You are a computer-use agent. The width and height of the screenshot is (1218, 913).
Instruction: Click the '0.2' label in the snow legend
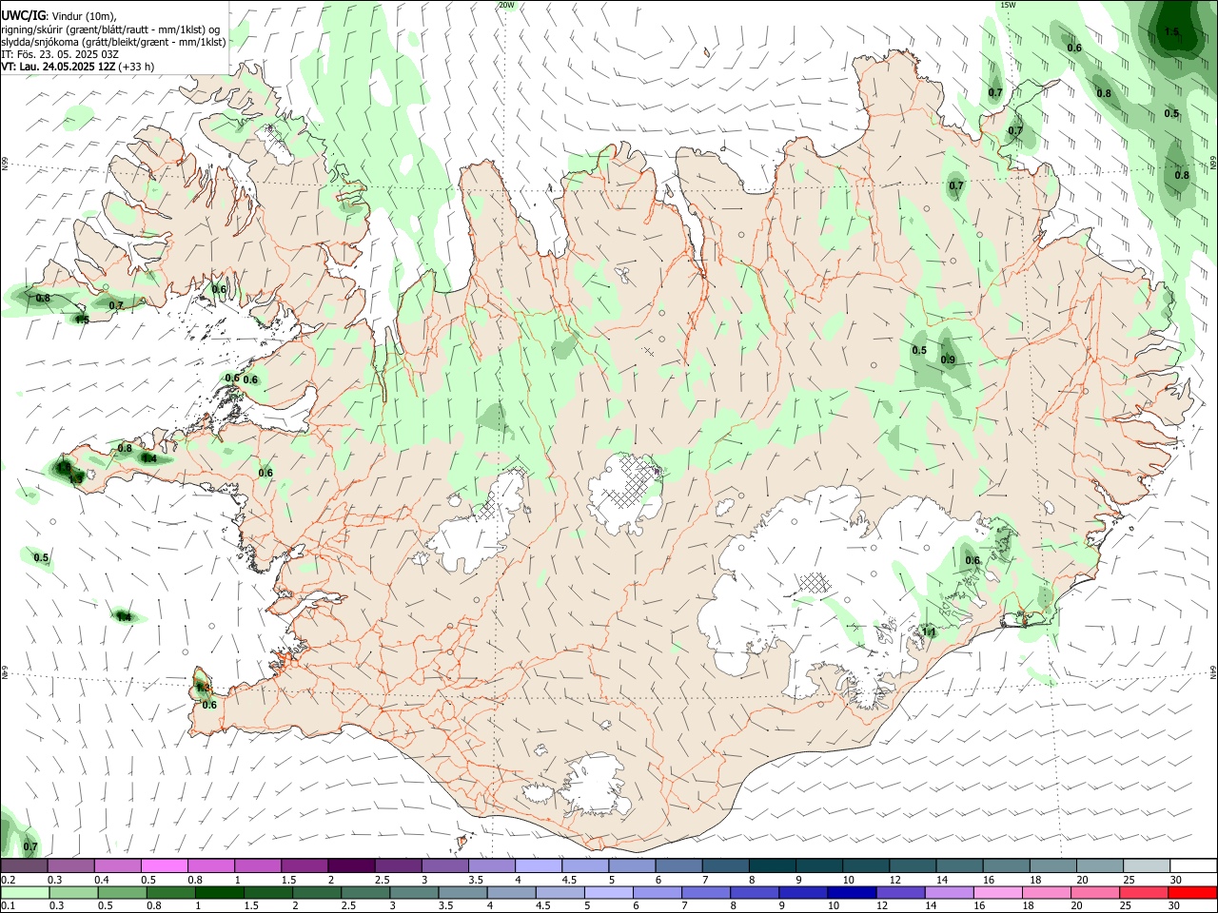click(x=9, y=880)
